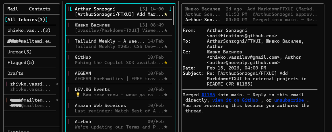The image size is (332, 132).
Task: Mark the DEV.BG Events email starred
Action: tap(166, 95)
